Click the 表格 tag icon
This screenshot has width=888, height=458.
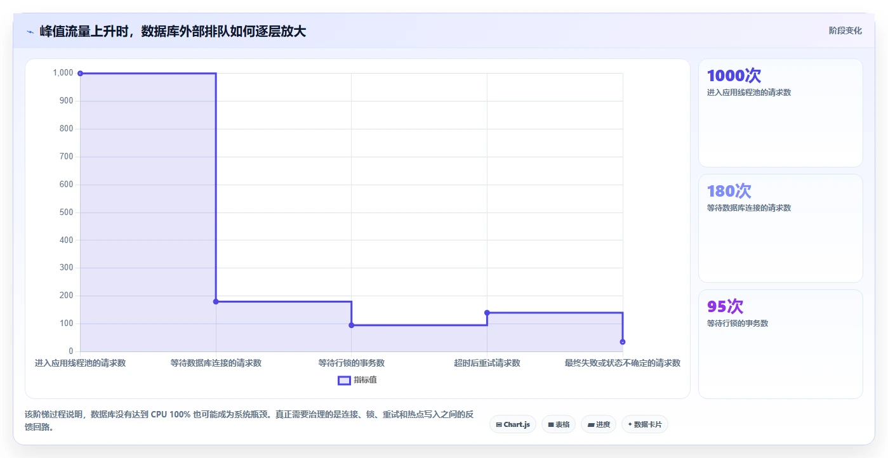(x=550, y=424)
